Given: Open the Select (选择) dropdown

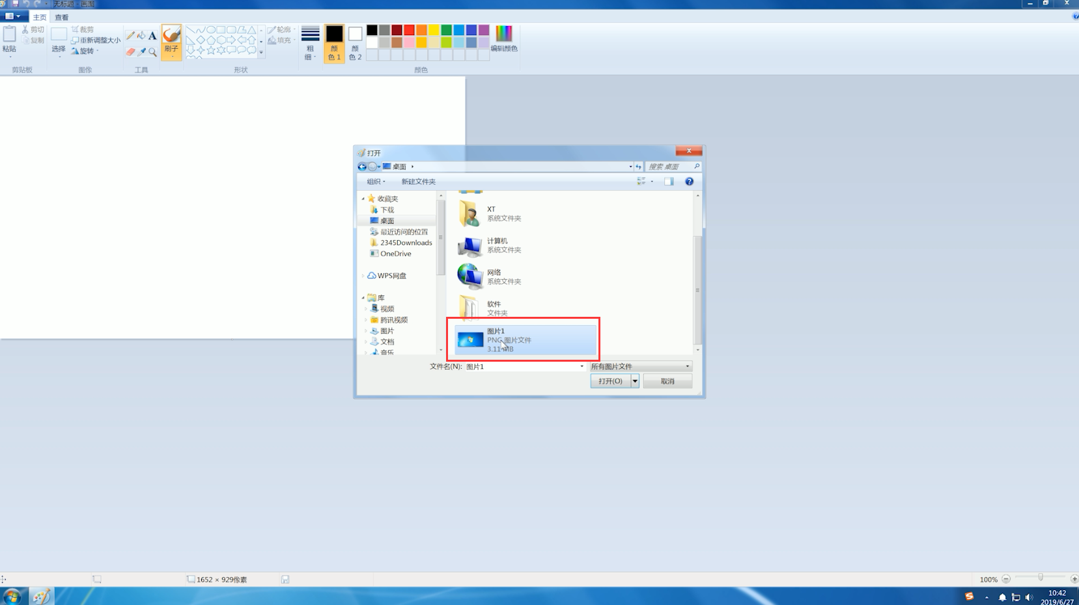Looking at the screenshot, I should point(59,43).
